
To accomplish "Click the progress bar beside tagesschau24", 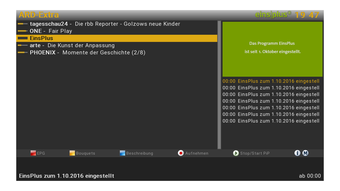I will point(23,24).
